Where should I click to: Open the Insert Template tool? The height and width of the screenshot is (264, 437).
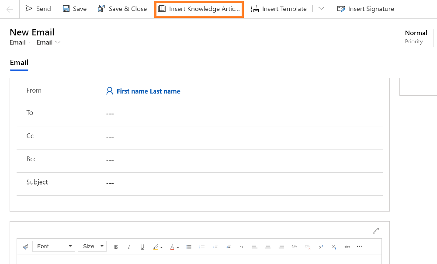[279, 9]
